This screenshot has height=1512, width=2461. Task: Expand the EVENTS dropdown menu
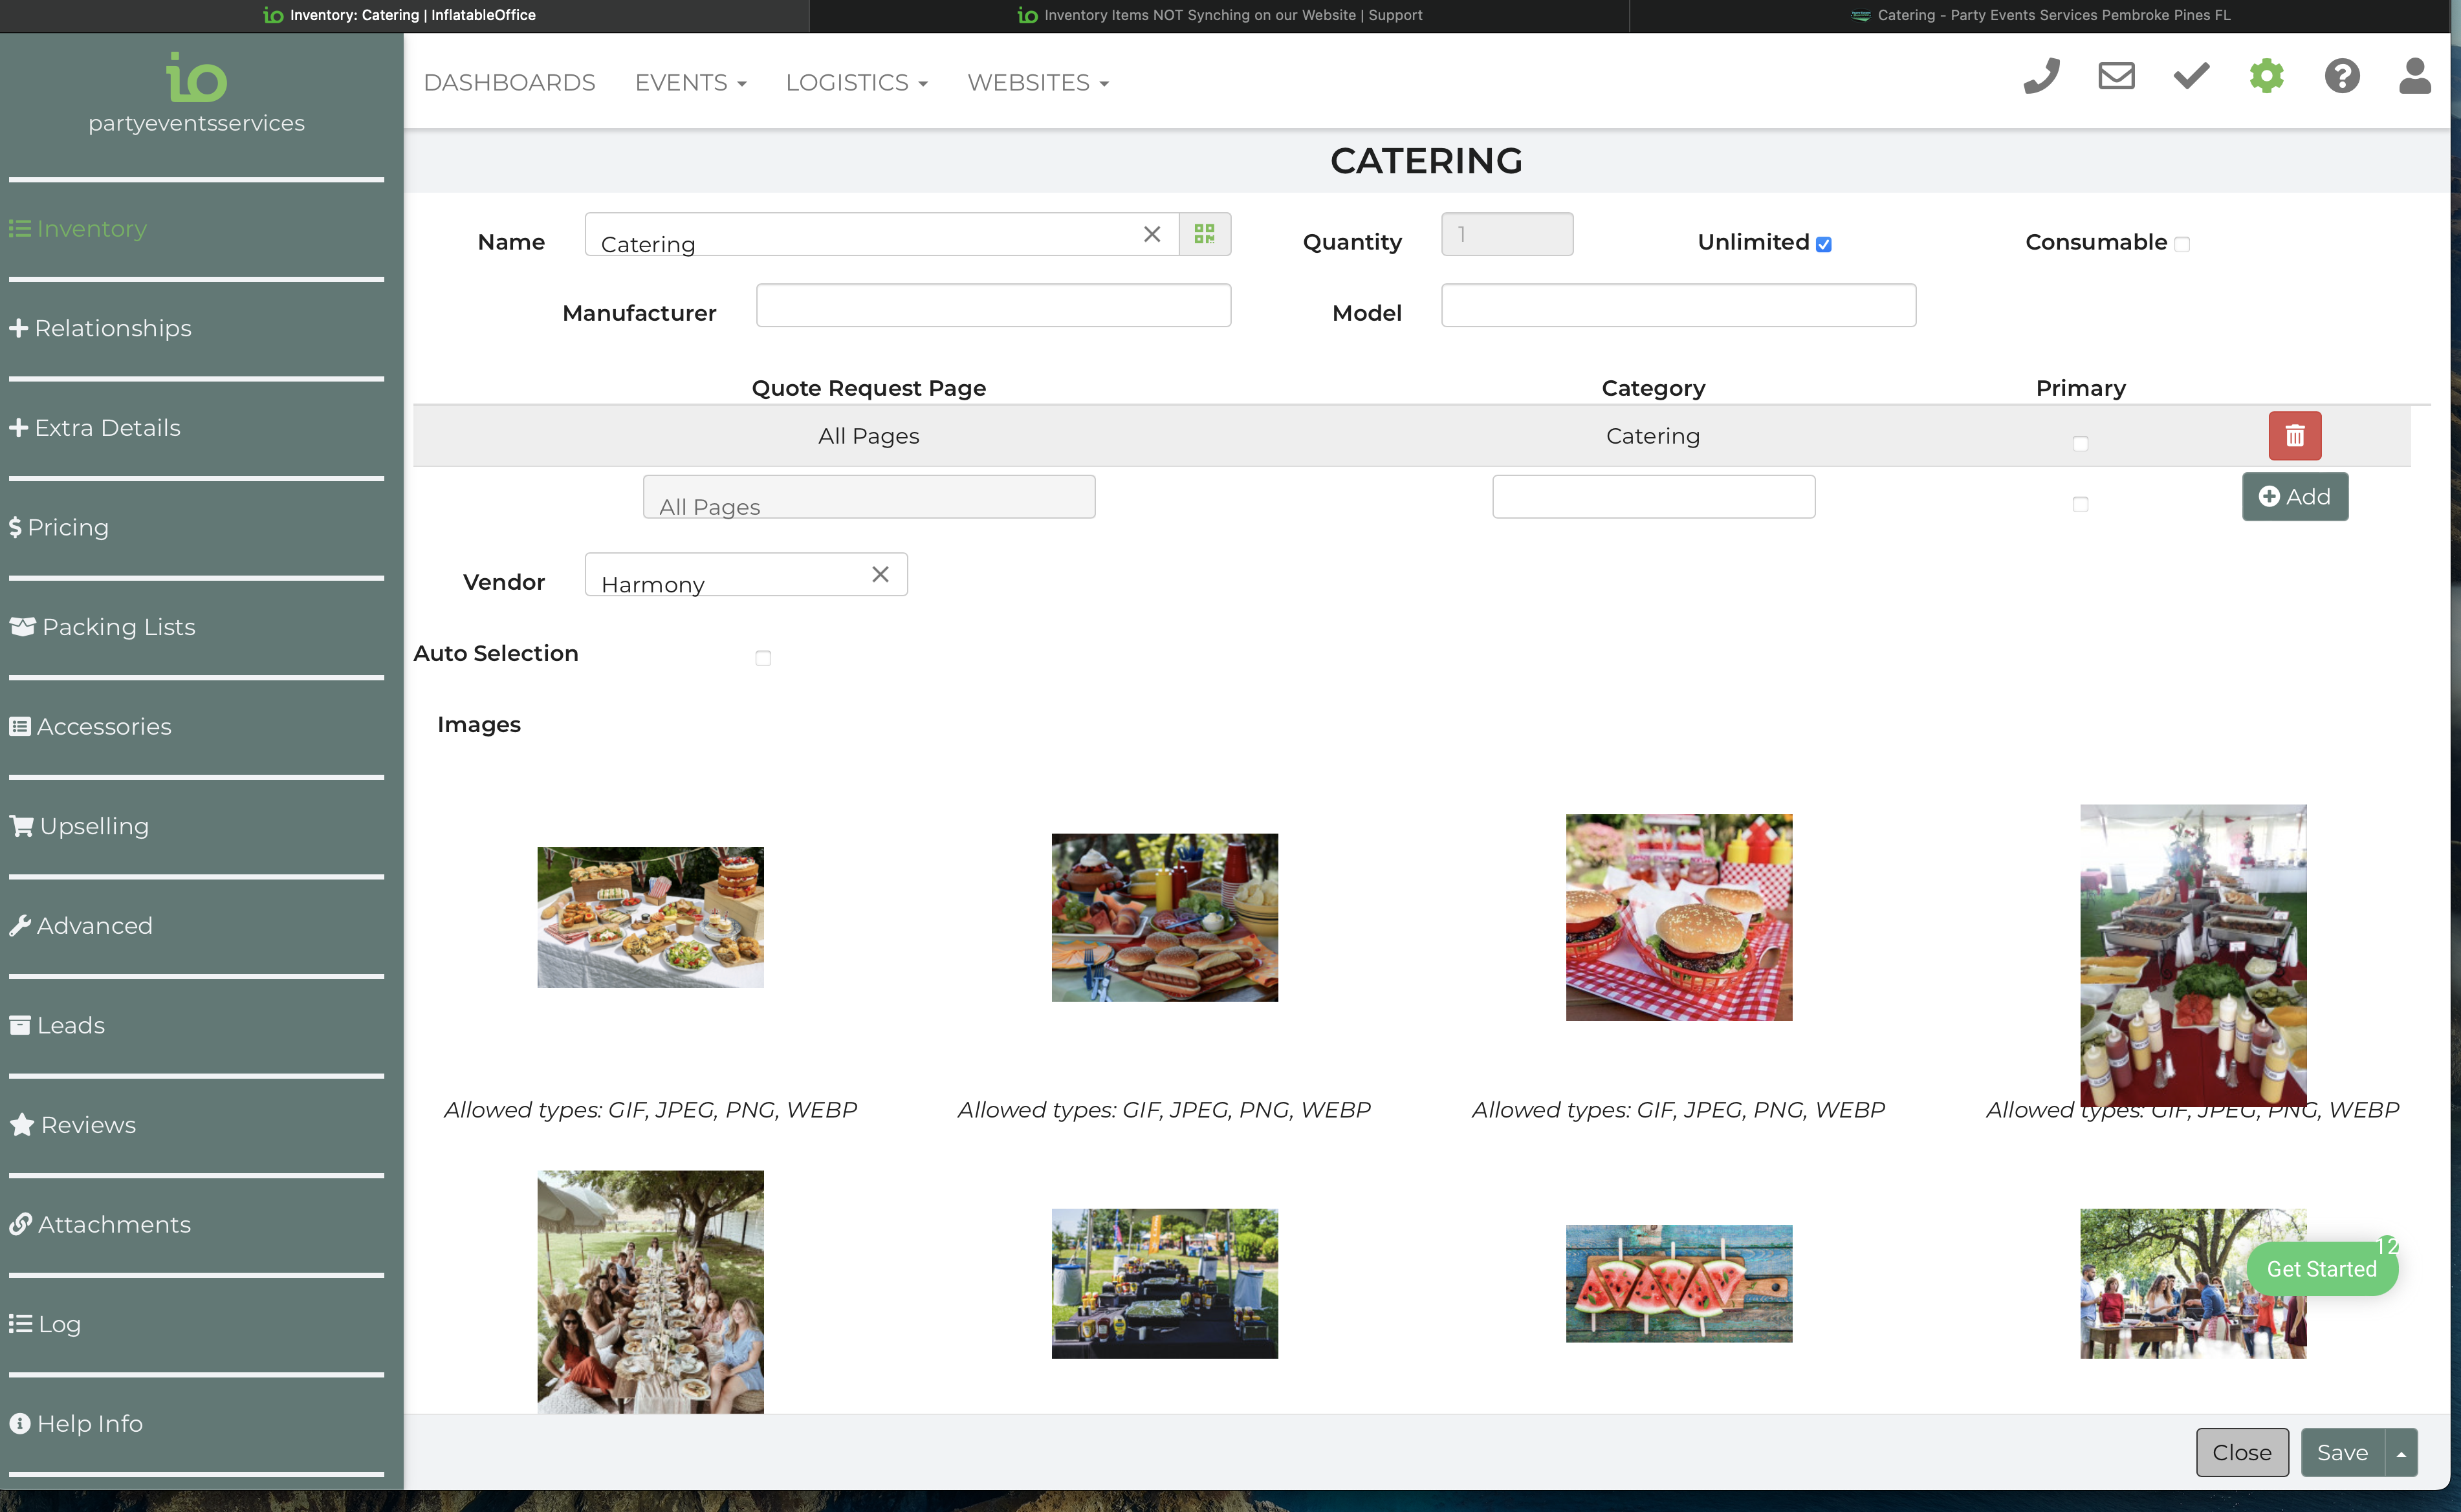point(690,83)
